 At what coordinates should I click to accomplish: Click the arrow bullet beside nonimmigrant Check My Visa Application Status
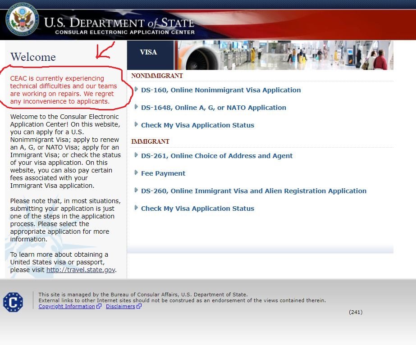[136, 124]
